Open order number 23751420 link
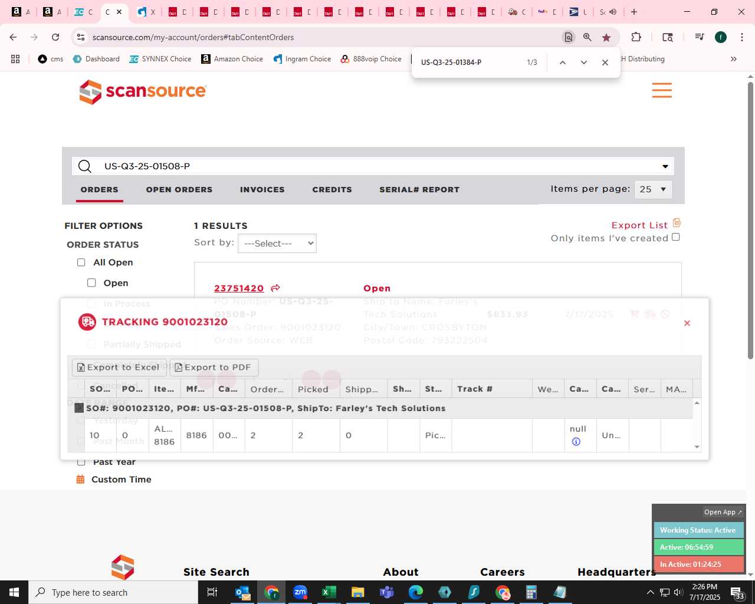The image size is (755, 604). 239,288
